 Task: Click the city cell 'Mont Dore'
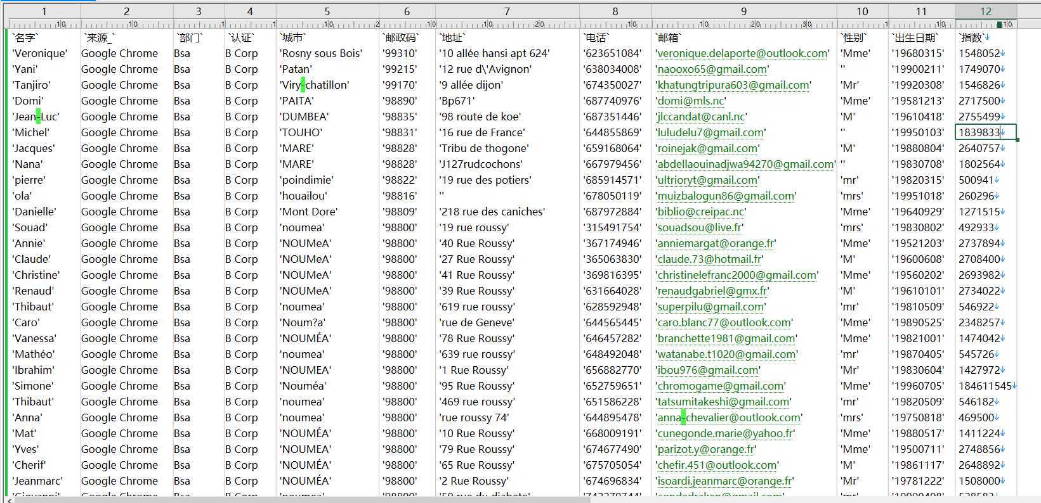tap(310, 212)
